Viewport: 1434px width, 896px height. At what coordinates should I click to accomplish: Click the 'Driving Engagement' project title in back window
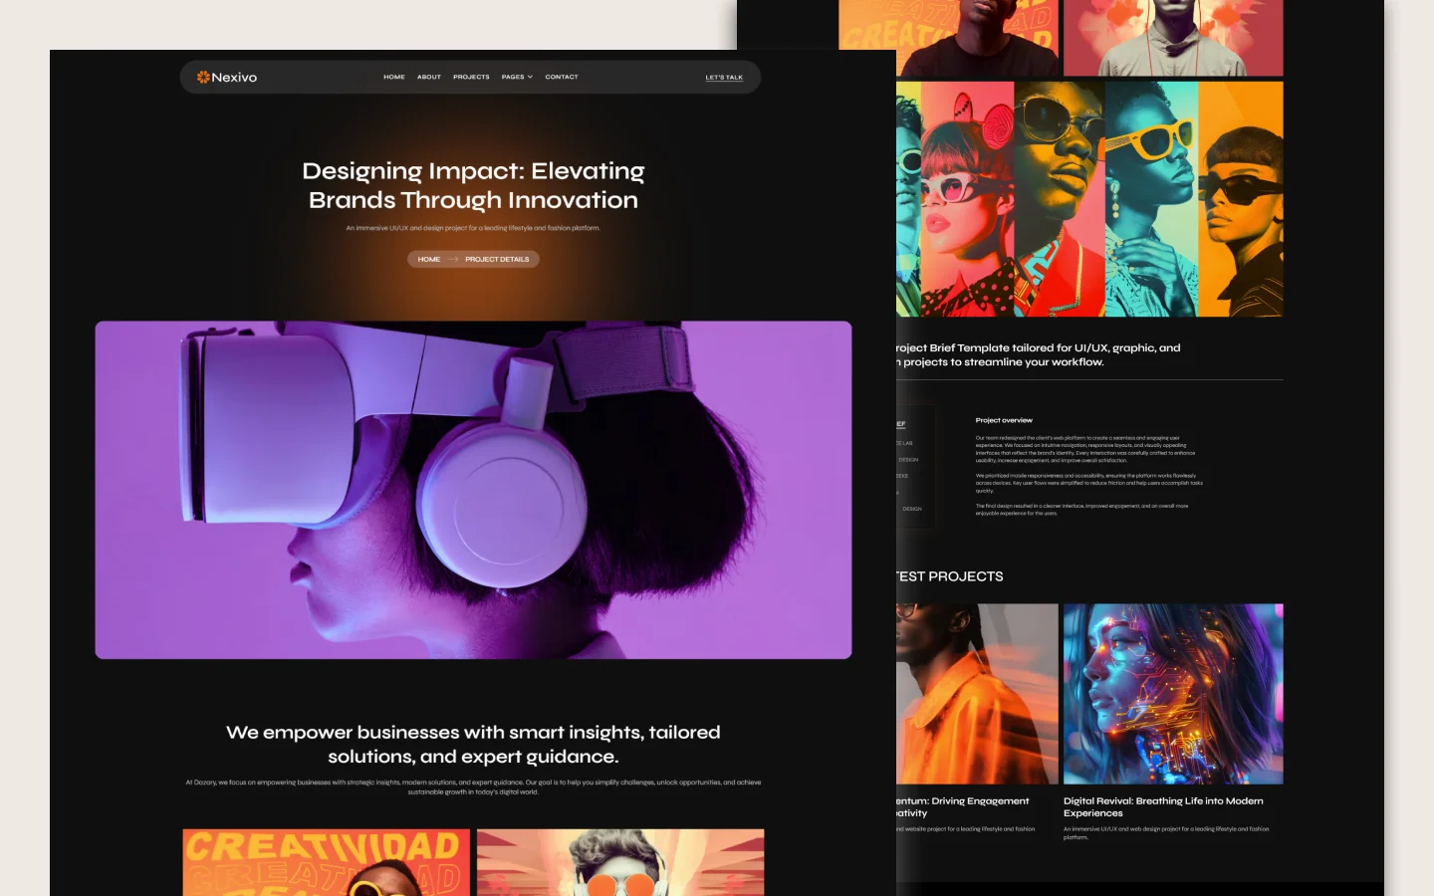pos(962,806)
